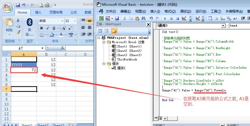Click View Object icon in project panel

pyautogui.click(x=106, y=31)
